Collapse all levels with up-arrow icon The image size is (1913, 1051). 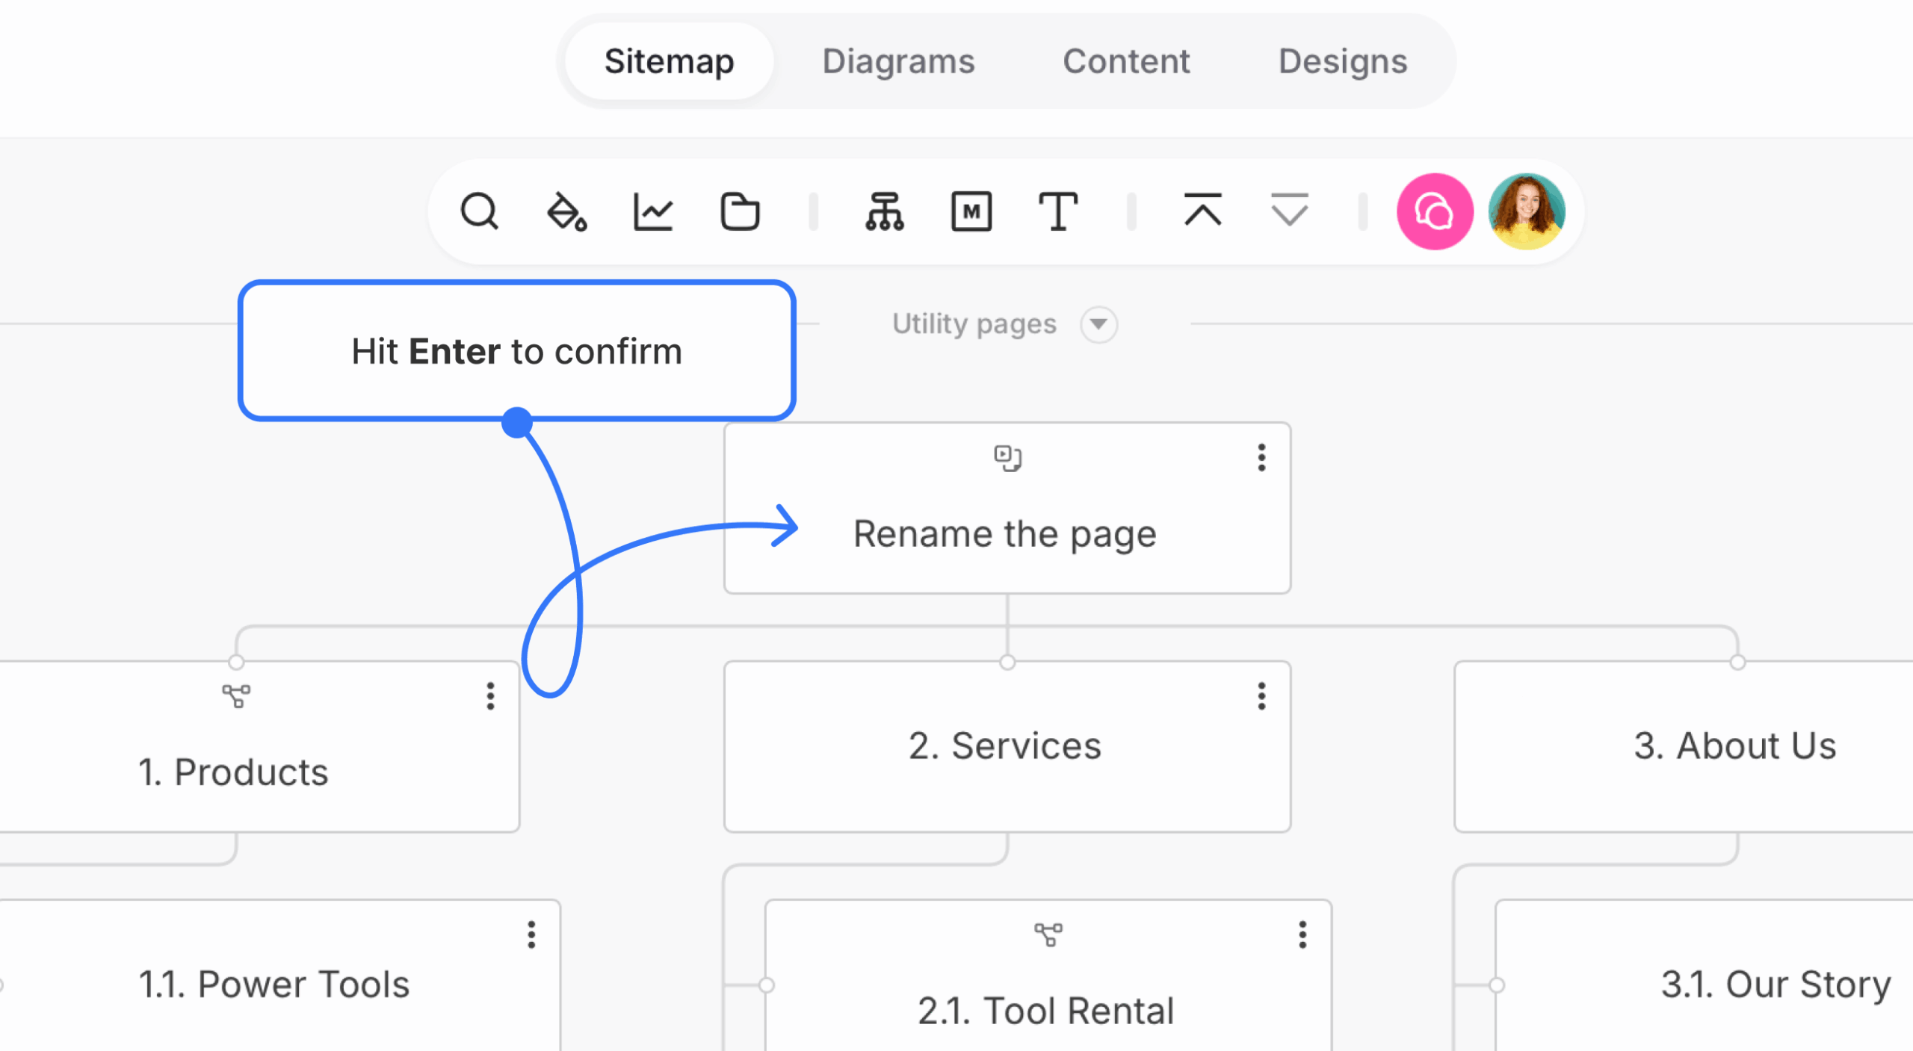[1203, 210]
